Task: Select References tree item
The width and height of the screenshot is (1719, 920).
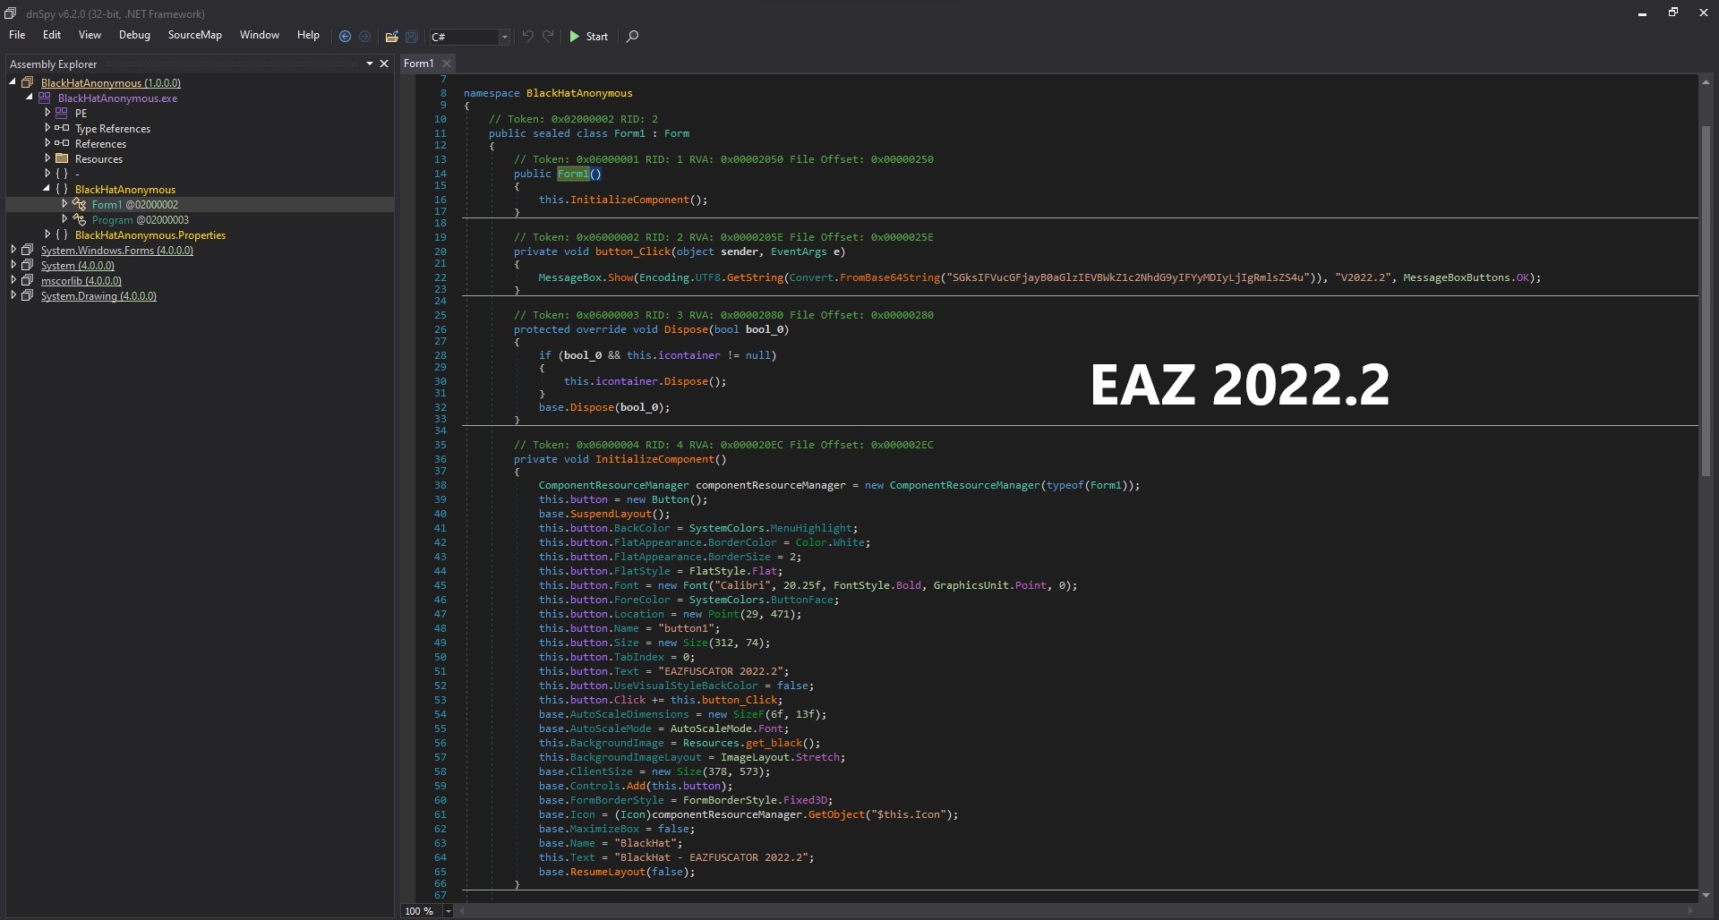Action: pos(100,144)
